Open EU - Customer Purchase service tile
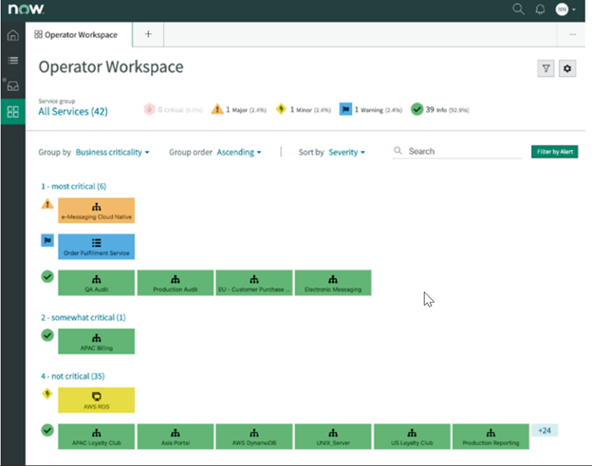The image size is (592, 466). 254,283
